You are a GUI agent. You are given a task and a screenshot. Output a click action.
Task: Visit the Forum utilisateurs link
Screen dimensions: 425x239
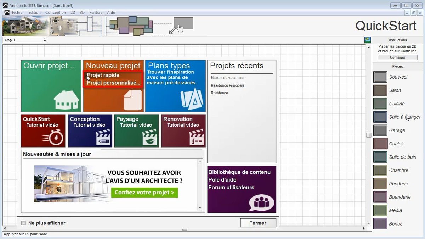(231, 187)
